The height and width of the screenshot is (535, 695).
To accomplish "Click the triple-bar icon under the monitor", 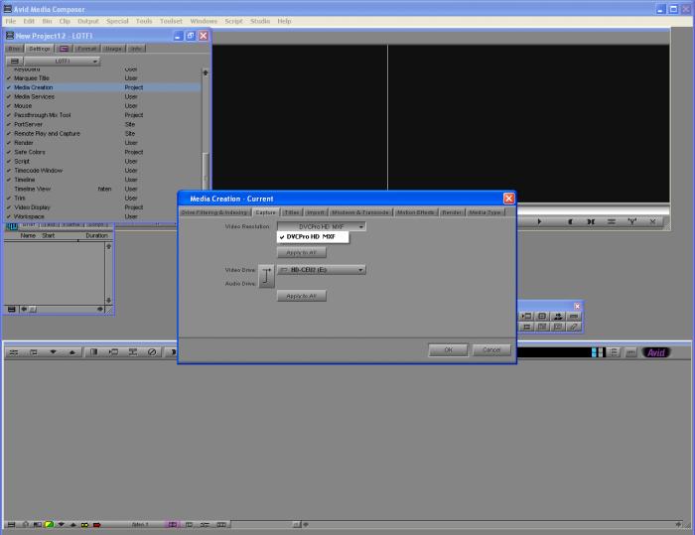I will pos(612,221).
